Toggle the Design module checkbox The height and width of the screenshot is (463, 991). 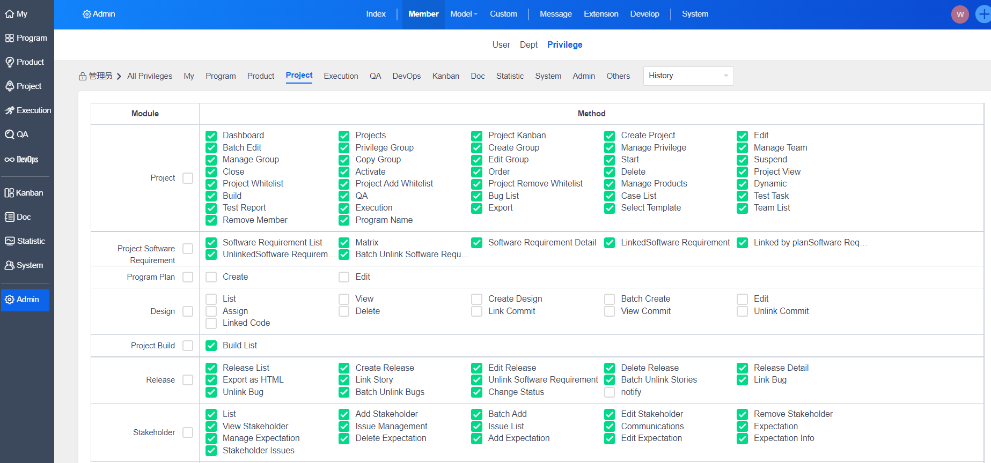coord(188,311)
